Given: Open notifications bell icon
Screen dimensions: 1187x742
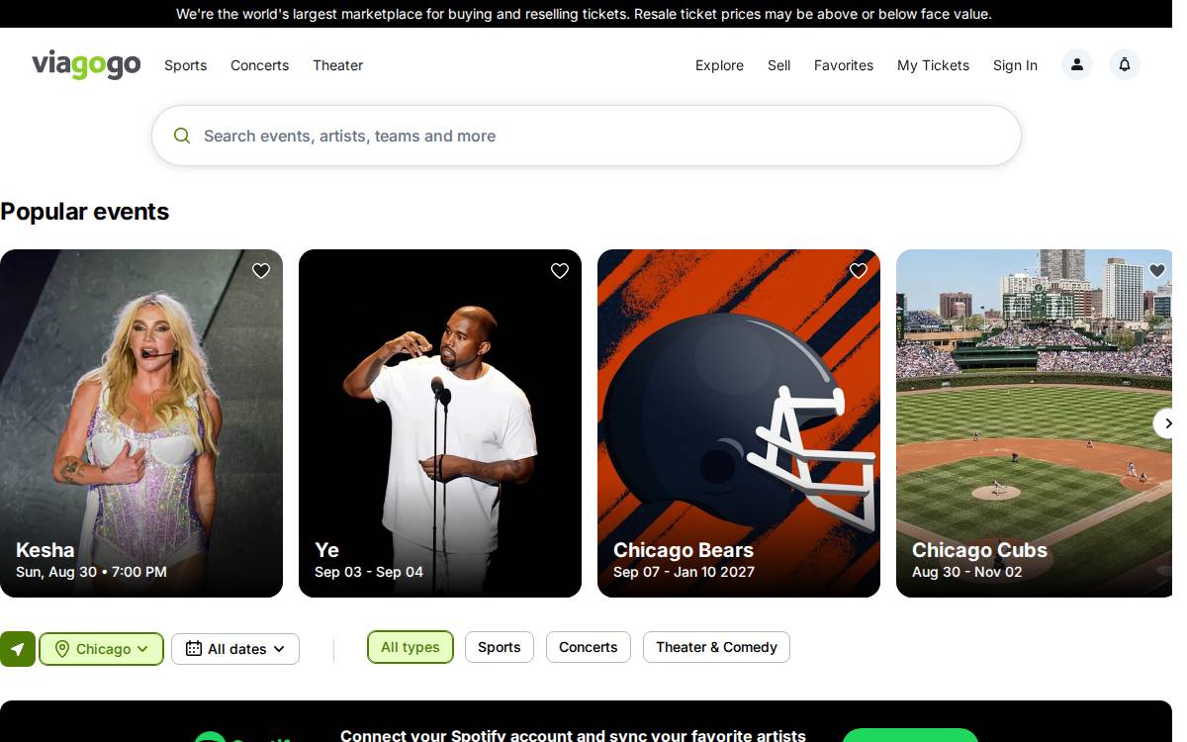Looking at the screenshot, I should tap(1125, 64).
